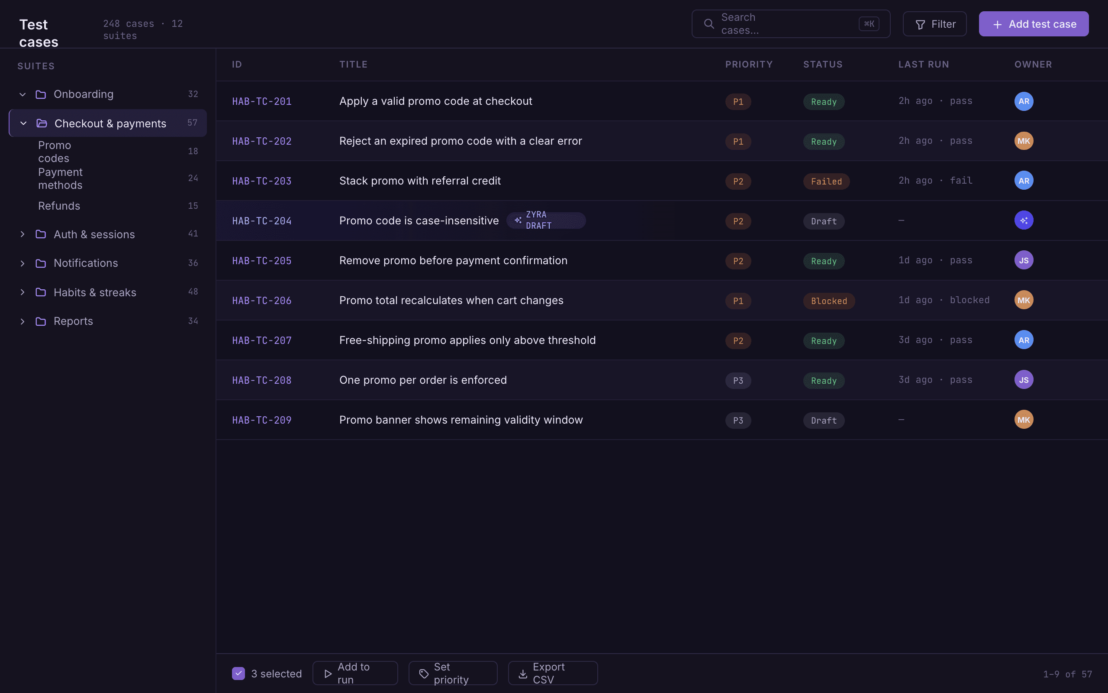Open test case HAB-TC-203 link

pyautogui.click(x=262, y=181)
